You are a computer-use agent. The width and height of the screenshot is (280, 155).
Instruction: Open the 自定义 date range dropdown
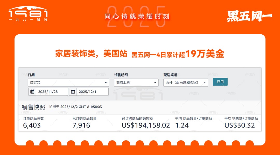click(x=68, y=82)
